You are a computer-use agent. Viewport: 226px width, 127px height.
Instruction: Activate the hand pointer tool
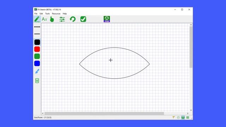[x=52, y=19]
